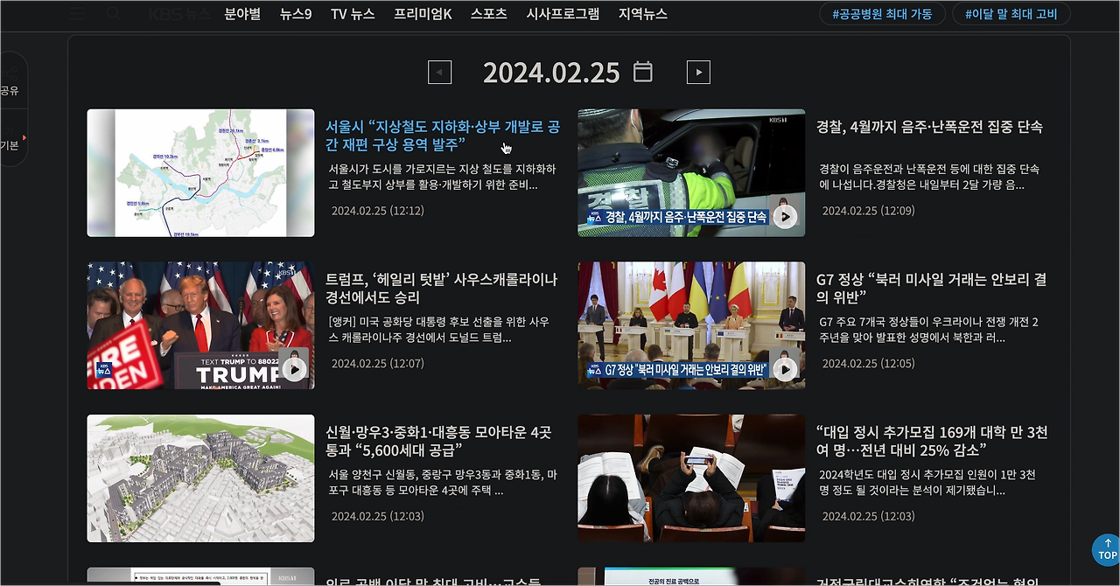Open the calendar date picker icon
This screenshot has width=1120, height=586.
[643, 72]
